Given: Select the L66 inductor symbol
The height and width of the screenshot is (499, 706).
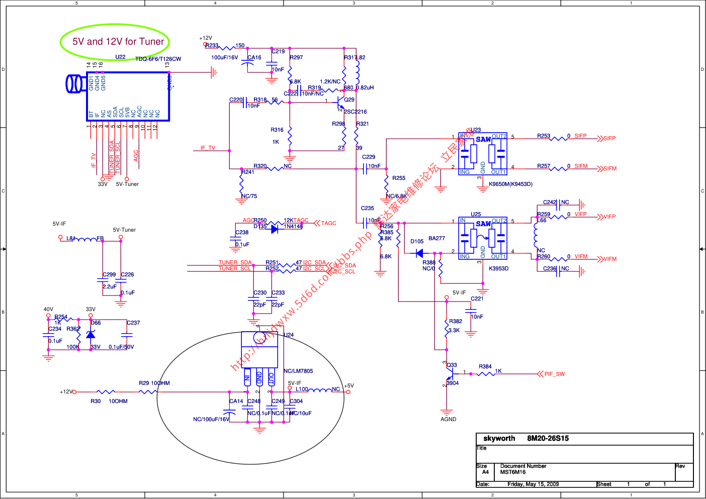Looking at the screenshot, I should (x=536, y=235).
